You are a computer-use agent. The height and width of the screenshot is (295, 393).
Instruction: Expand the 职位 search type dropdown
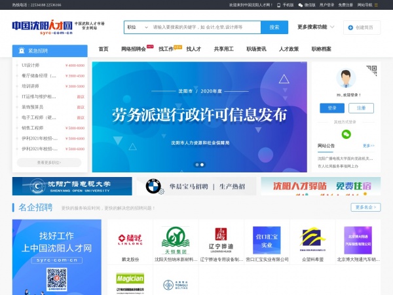point(138,27)
